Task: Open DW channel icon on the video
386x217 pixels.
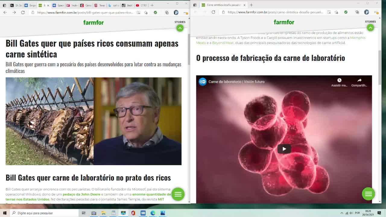Action: coord(203,82)
